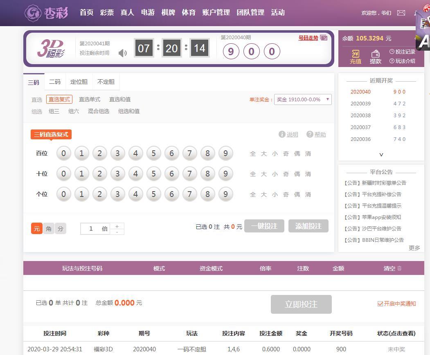Expand the recent draws list arrow
This screenshot has width=430, height=355.
coord(381,154)
